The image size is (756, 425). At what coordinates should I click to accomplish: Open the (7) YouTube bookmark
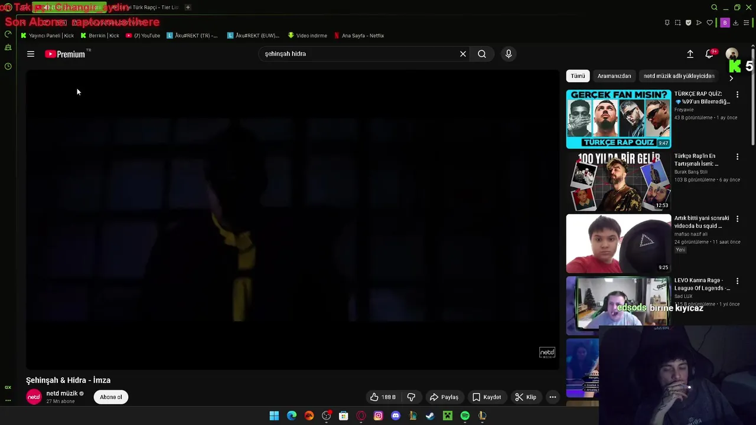pos(143,35)
